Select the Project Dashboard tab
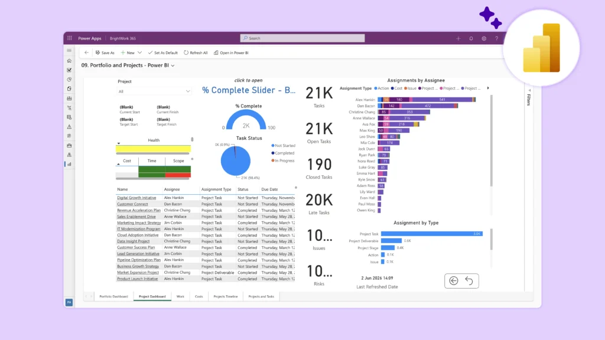This screenshot has width=605, height=340. click(152, 296)
